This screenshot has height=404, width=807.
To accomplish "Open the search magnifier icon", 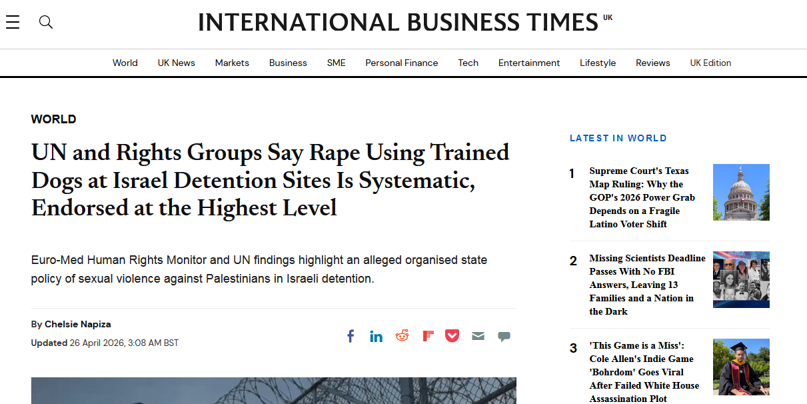I will click(45, 22).
